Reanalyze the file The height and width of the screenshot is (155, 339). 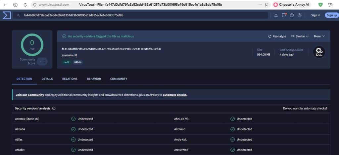(x=277, y=36)
